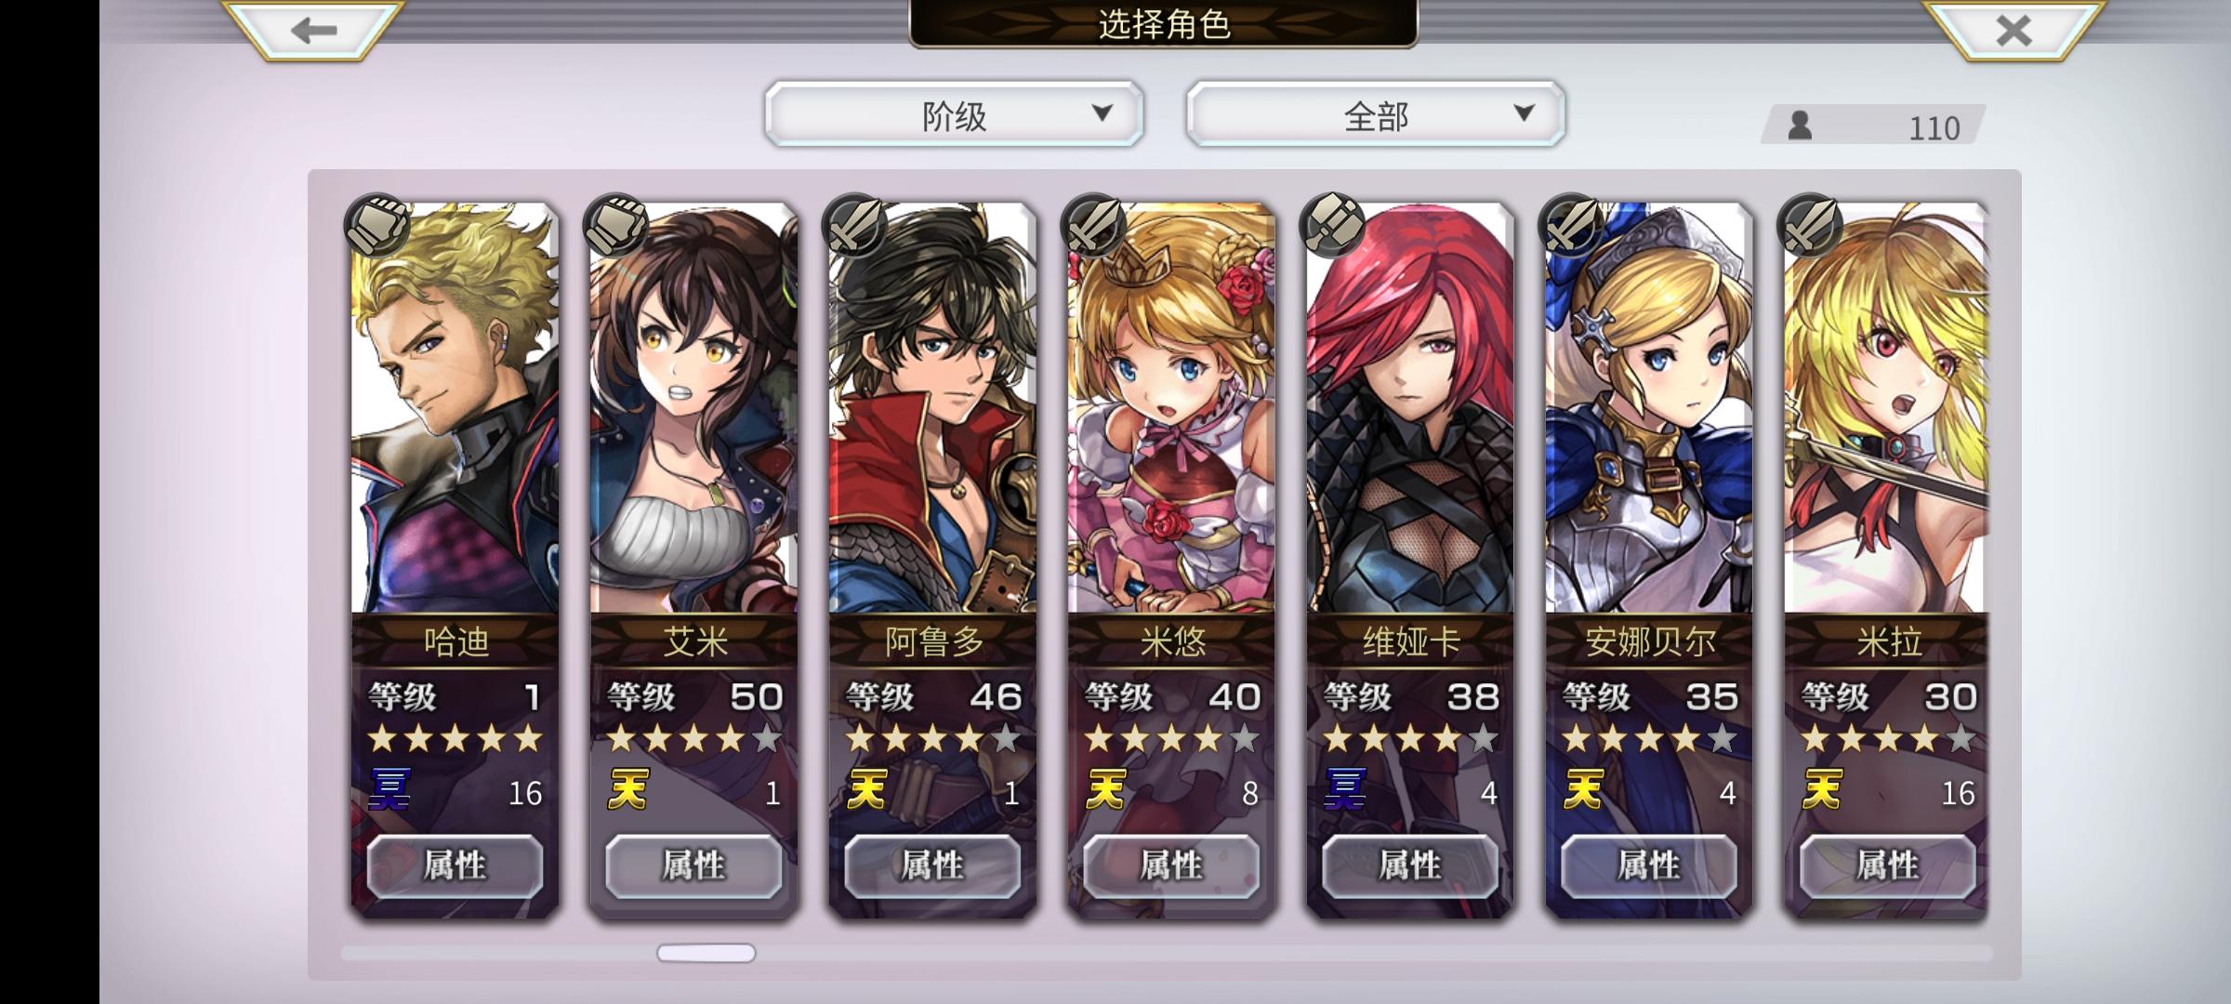Tap the sword class icon on 阿鲁多 card

[854, 224]
